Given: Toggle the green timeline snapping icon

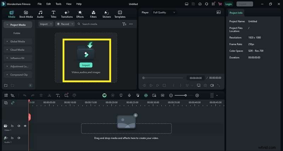Looking at the screenshot, I should [146, 95].
